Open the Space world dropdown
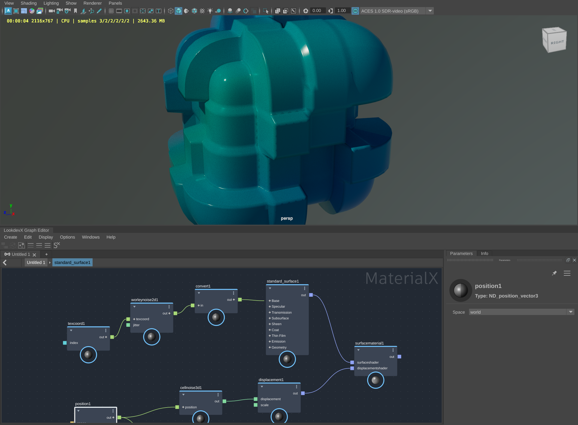Screen dimensions: 578x425 [571, 312]
